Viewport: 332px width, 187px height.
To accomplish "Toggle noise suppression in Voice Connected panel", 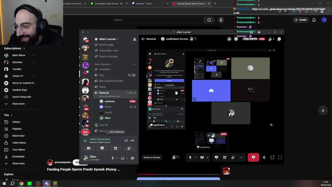I will pos(126,141).
